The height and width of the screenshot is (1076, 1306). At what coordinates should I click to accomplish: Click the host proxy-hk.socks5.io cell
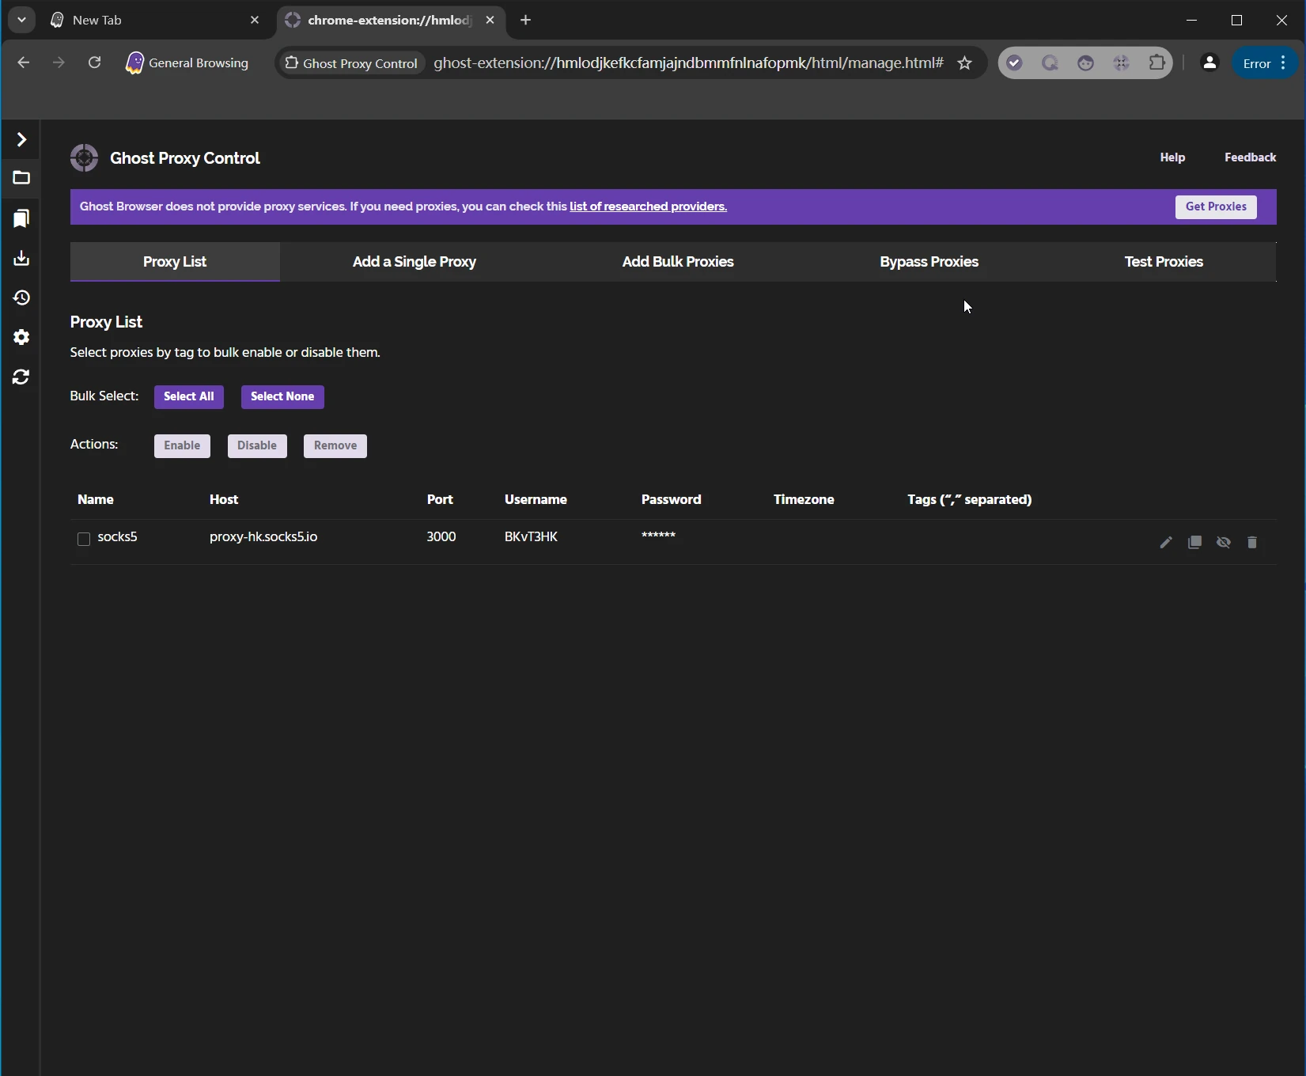click(263, 537)
